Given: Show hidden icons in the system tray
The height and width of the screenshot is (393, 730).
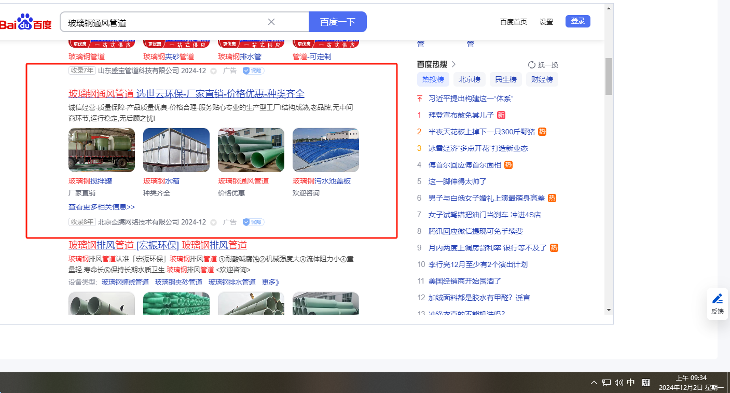Looking at the screenshot, I should [594, 383].
